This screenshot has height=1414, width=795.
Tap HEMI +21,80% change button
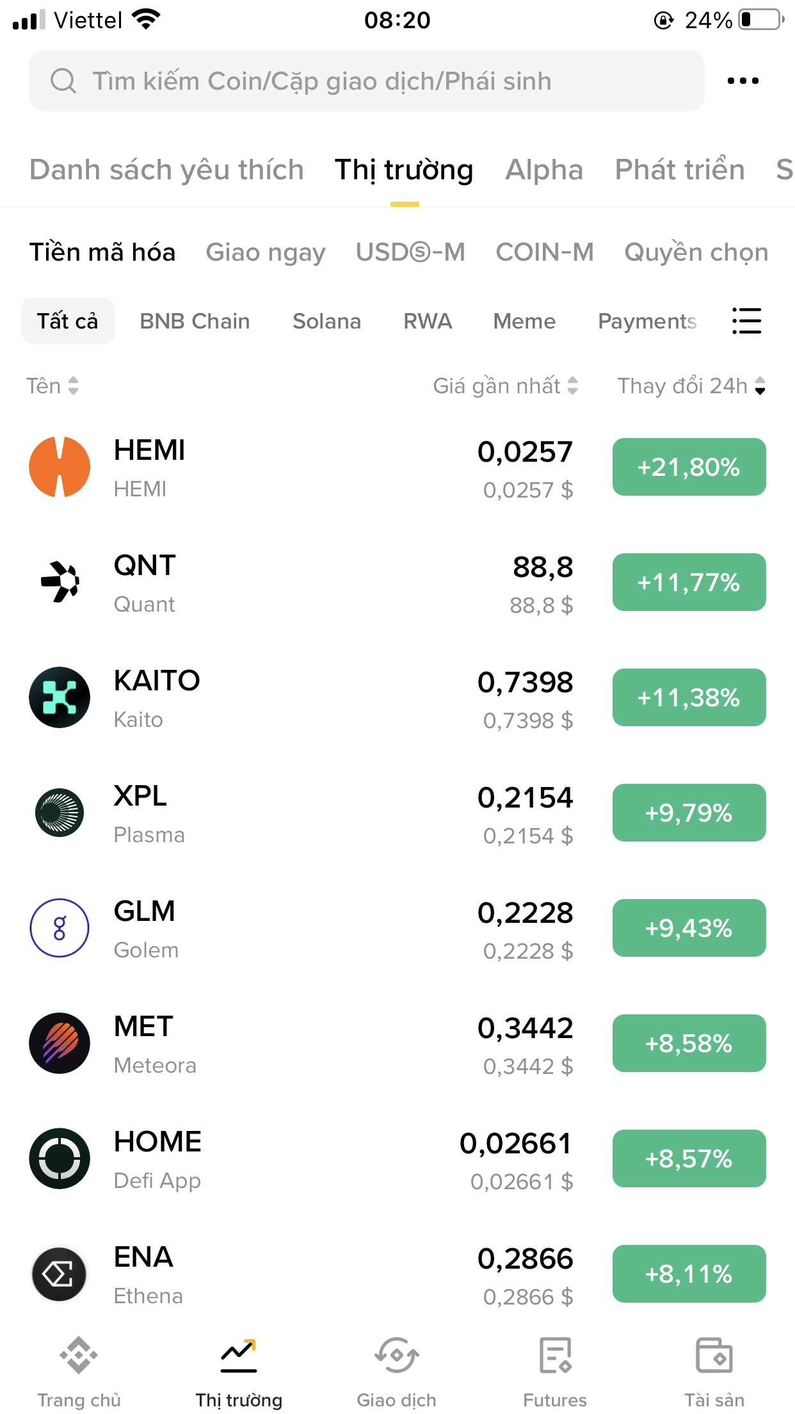coord(689,467)
